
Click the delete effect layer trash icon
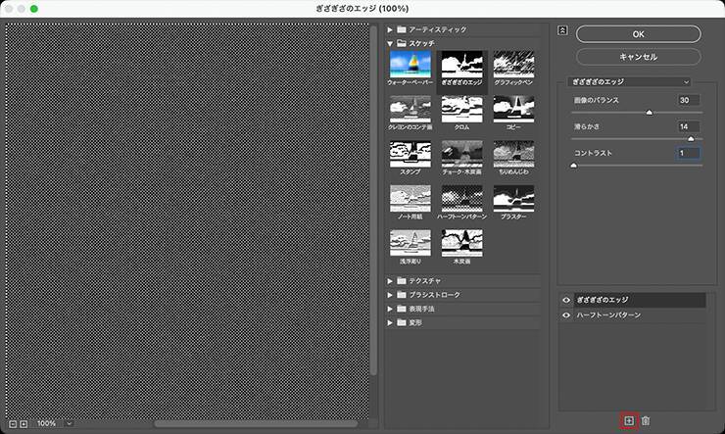coord(646,420)
